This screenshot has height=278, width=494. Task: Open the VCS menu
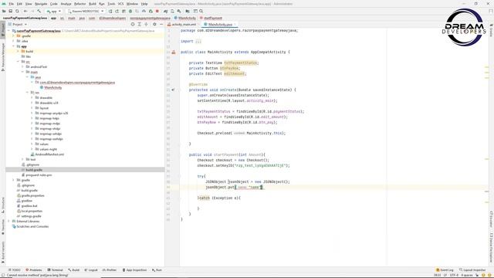(120, 4)
